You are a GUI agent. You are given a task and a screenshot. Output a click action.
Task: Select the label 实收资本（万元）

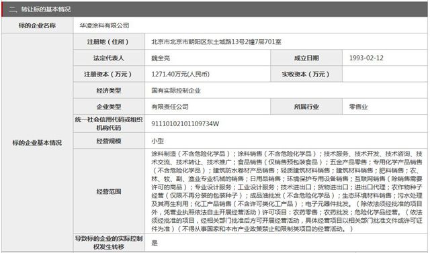pyautogui.click(x=306, y=74)
